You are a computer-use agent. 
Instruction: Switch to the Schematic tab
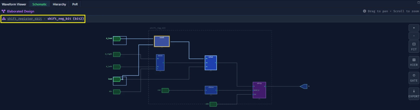point(39,4)
